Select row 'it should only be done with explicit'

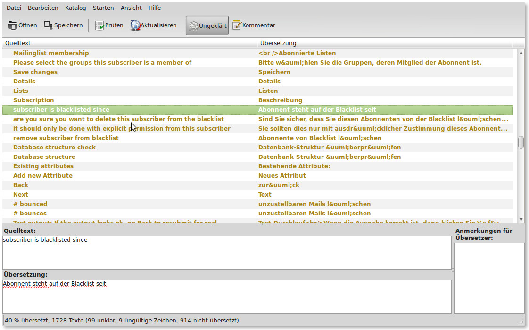point(258,129)
